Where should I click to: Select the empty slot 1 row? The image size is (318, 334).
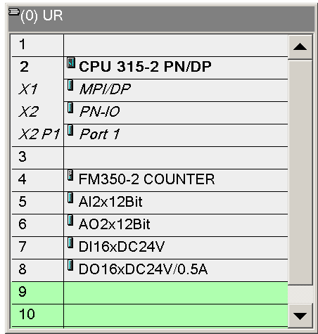[150, 46]
